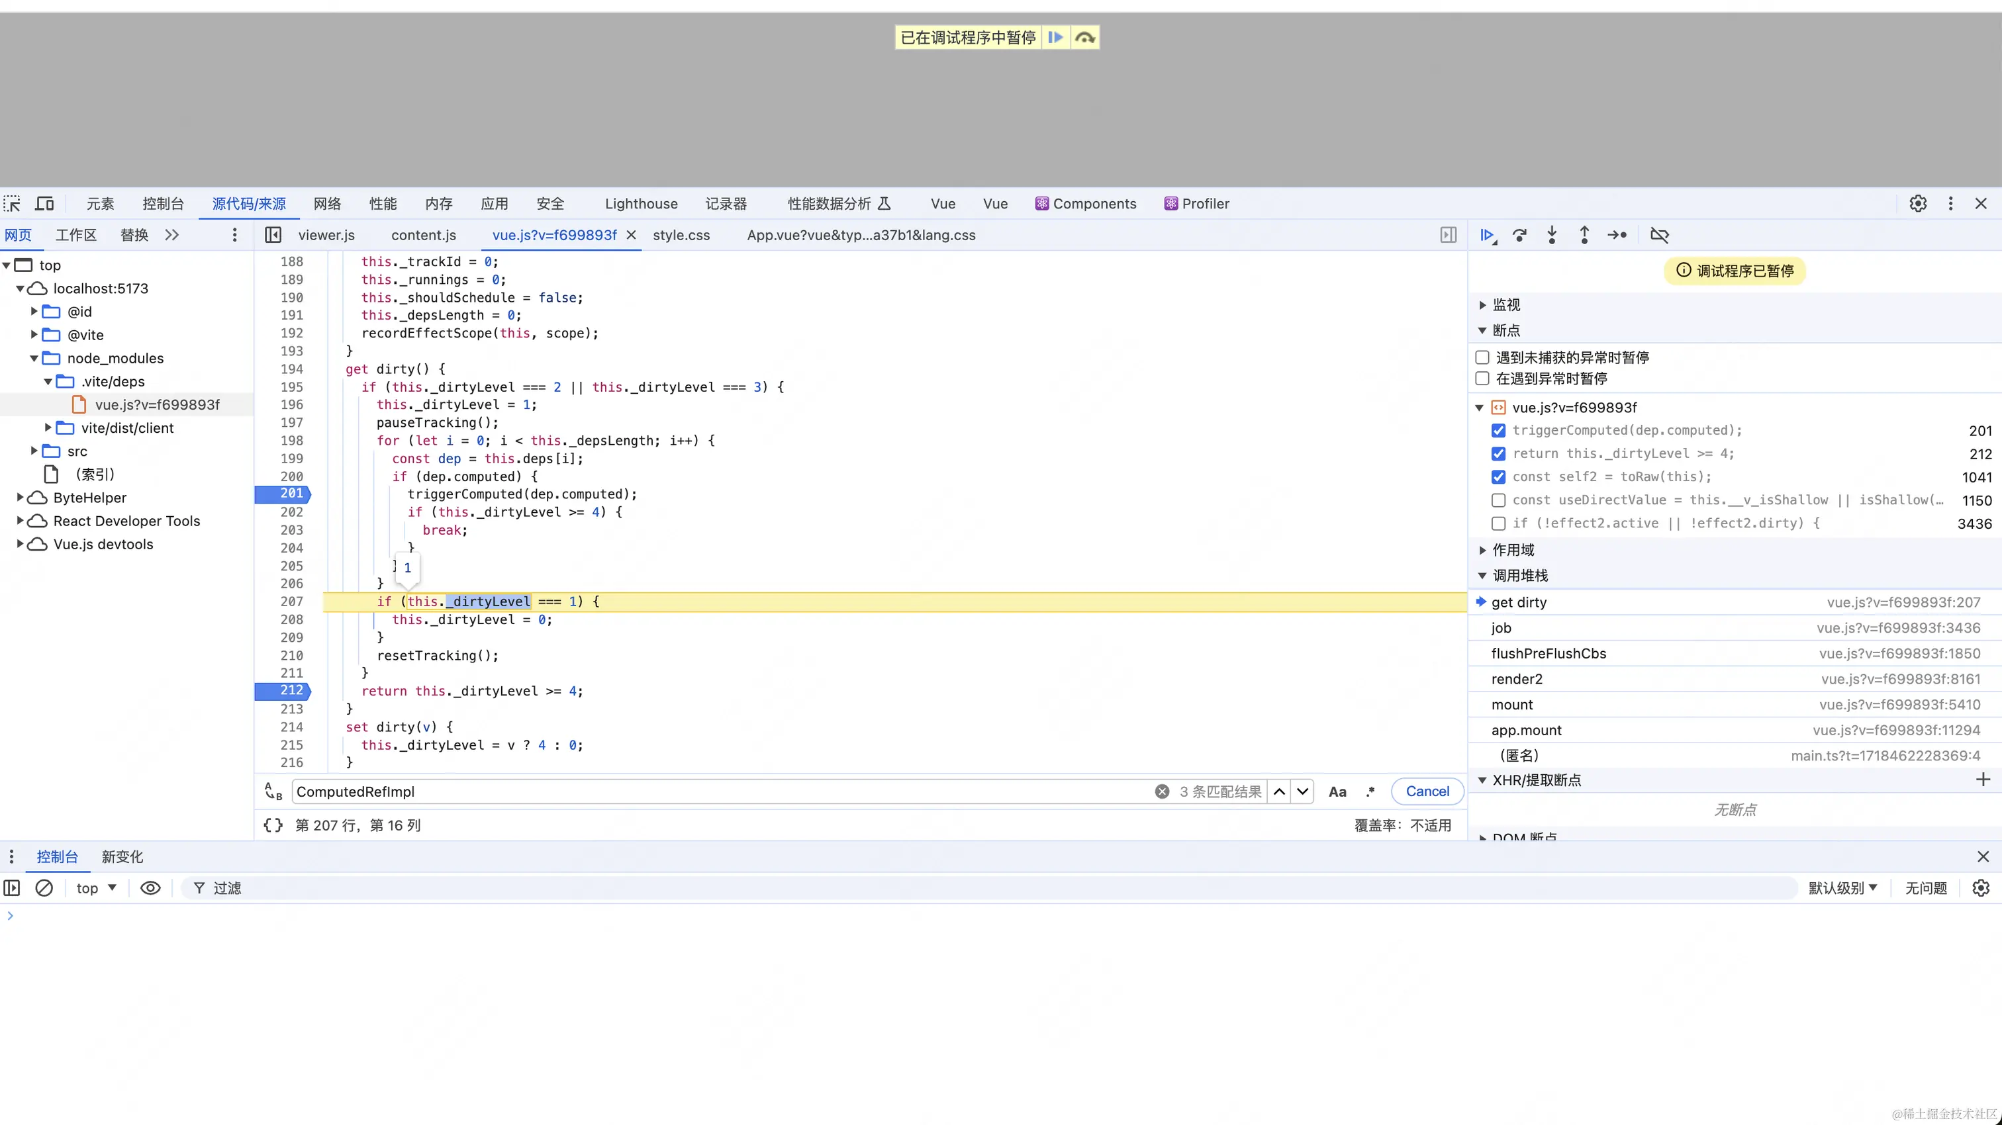Select the job frame in call stack
Screen dimensions: 2002x1125
coord(1501,628)
